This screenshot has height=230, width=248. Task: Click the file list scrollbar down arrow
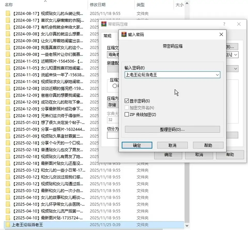click(x=187, y=226)
